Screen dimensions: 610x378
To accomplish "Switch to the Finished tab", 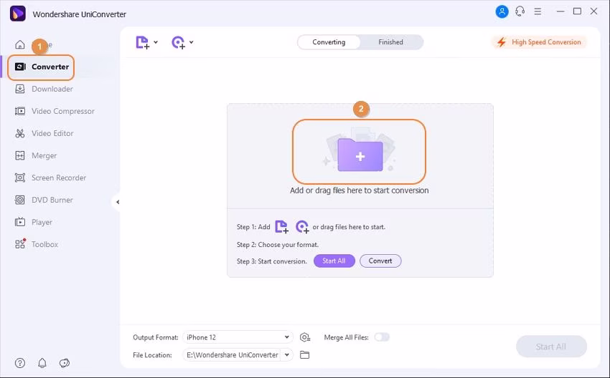I will (x=390, y=42).
